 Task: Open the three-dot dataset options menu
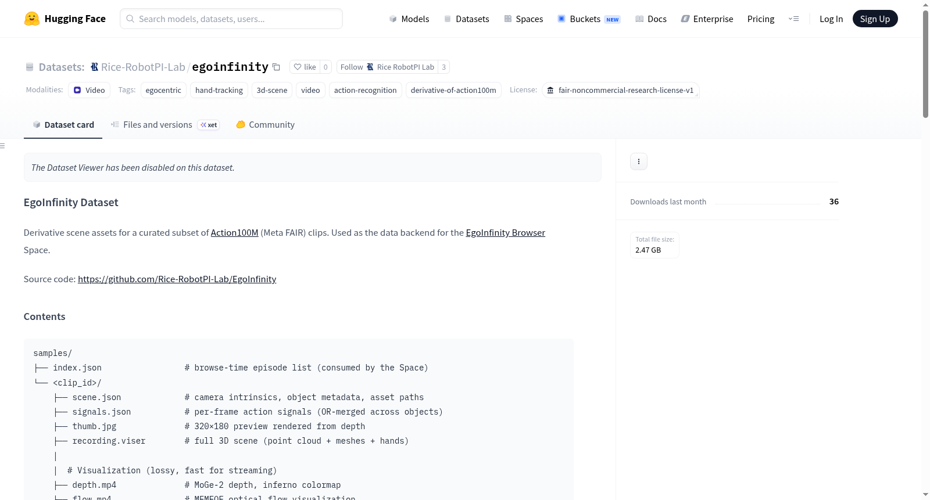coord(639,161)
